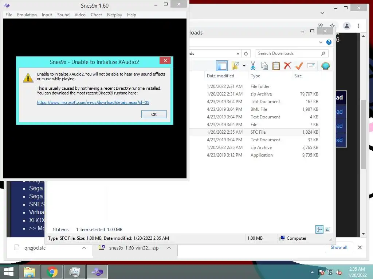This screenshot has width=373, height=279.
Task: Open the Cheat menu
Action: point(96,15)
